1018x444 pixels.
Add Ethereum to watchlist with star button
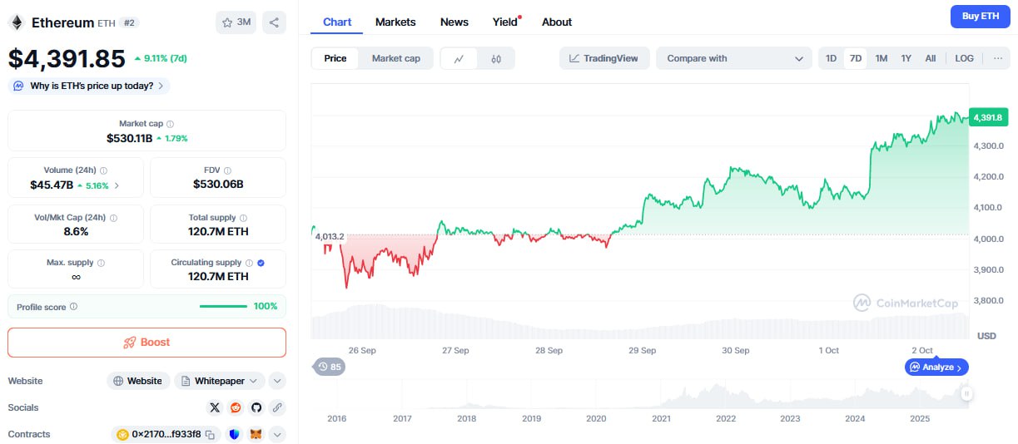(x=236, y=22)
